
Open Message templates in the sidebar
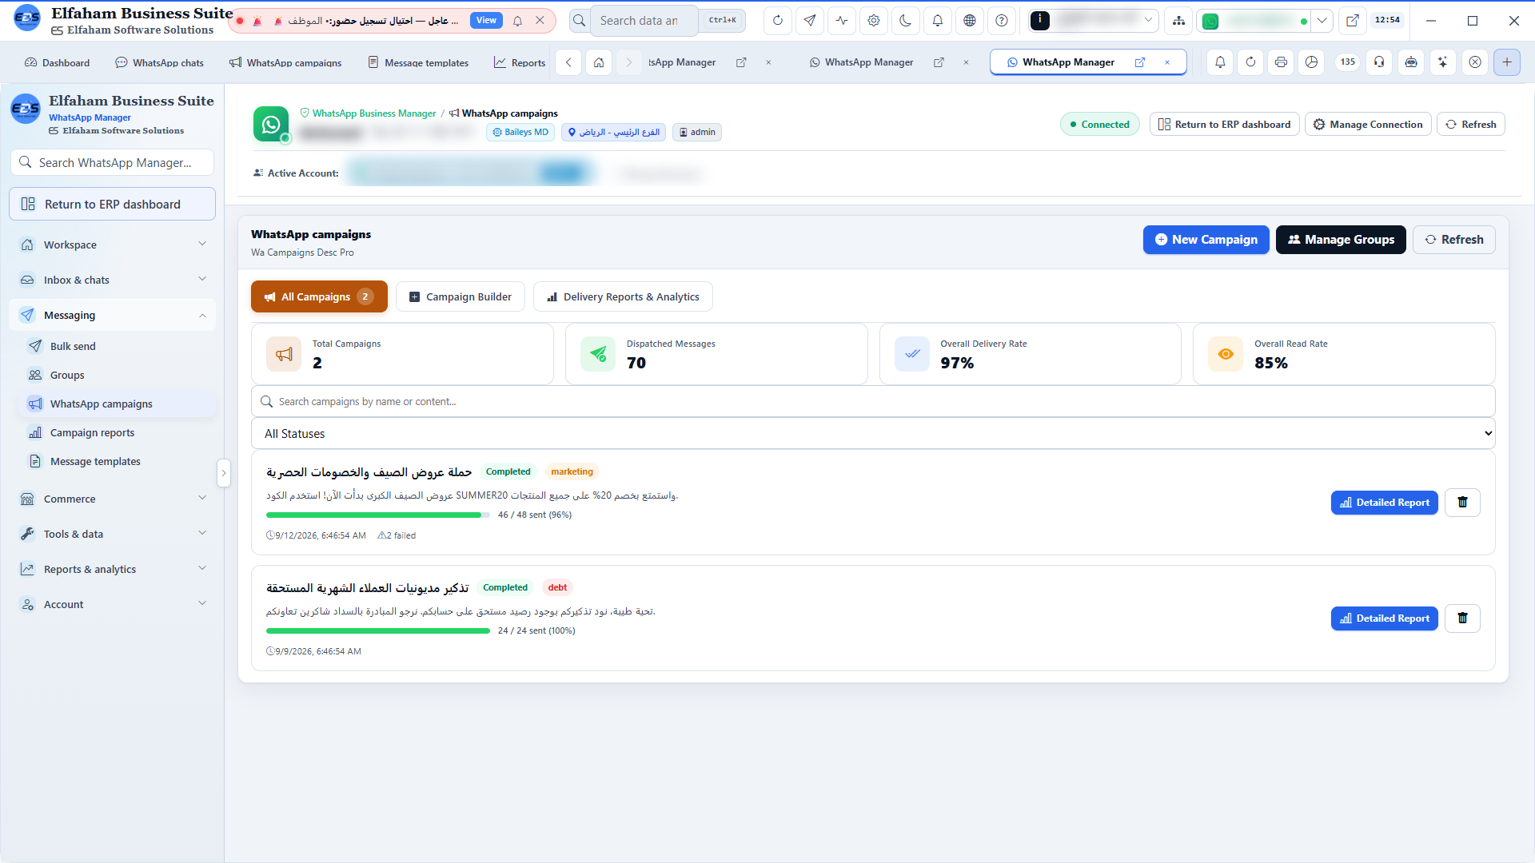117,461
